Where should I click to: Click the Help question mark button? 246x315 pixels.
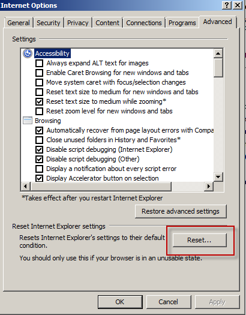click(x=227, y=5)
